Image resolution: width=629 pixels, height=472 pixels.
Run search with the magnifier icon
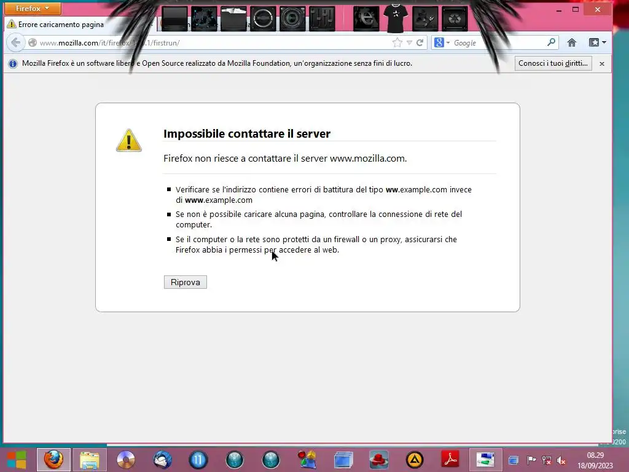coord(551,42)
